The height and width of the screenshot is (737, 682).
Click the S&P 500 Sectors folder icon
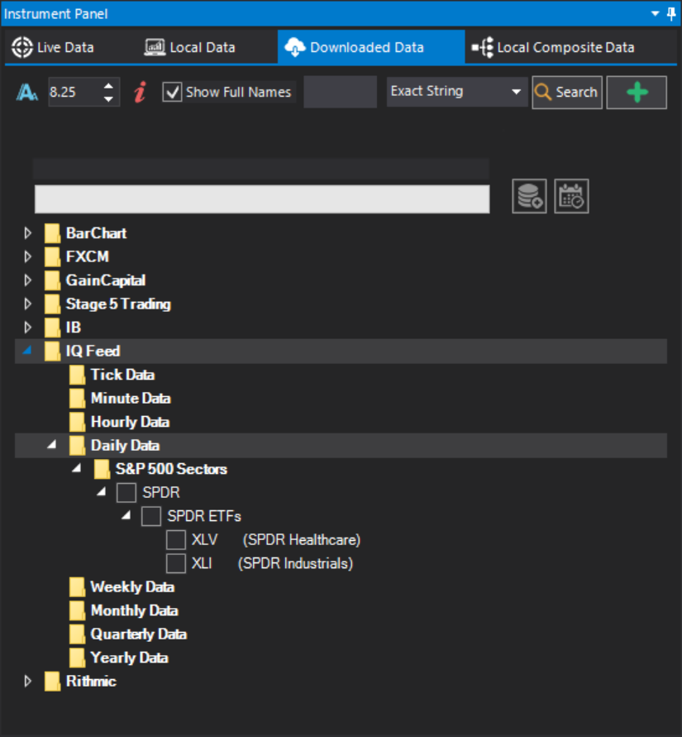tap(102, 469)
